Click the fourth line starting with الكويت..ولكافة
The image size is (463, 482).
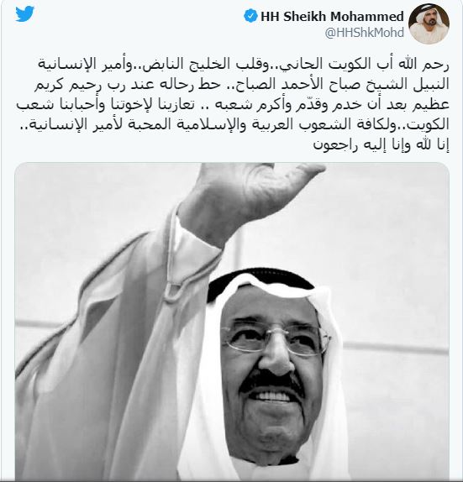click(233, 125)
